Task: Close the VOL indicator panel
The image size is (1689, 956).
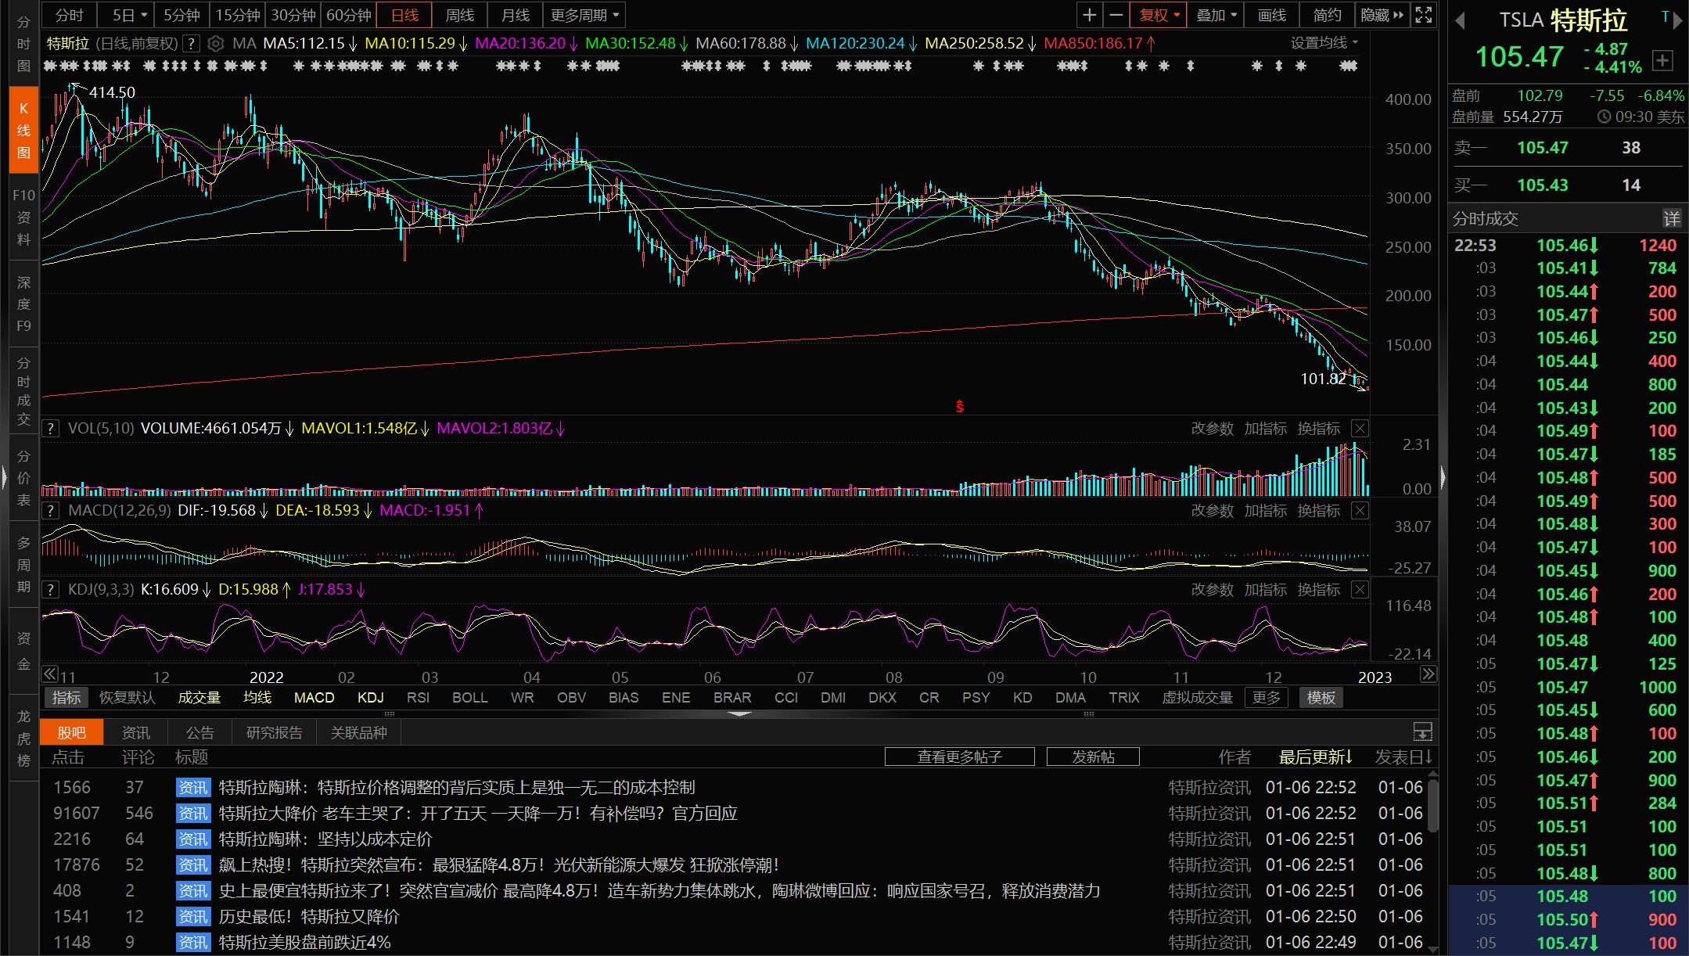Action: pos(1360,428)
